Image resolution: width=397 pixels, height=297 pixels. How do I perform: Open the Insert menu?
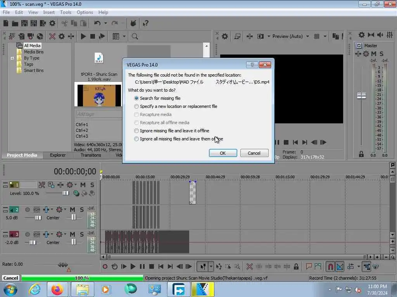coord(49,12)
